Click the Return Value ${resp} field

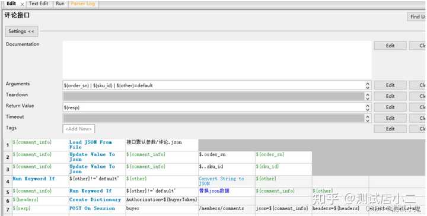click(213, 107)
